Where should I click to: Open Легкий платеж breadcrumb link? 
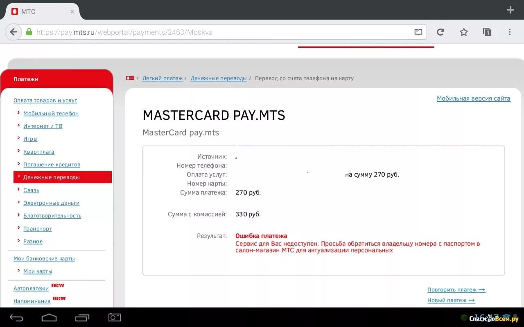pos(163,78)
